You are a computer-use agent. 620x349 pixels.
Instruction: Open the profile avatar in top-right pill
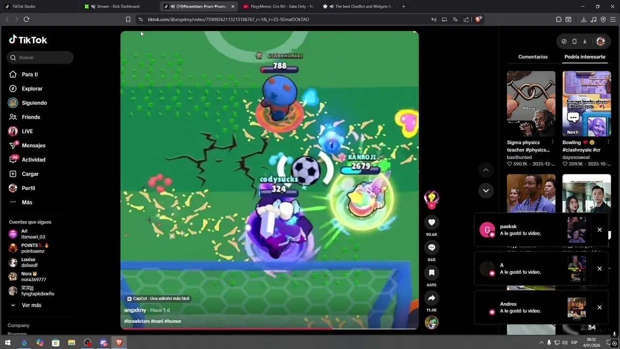601,42
